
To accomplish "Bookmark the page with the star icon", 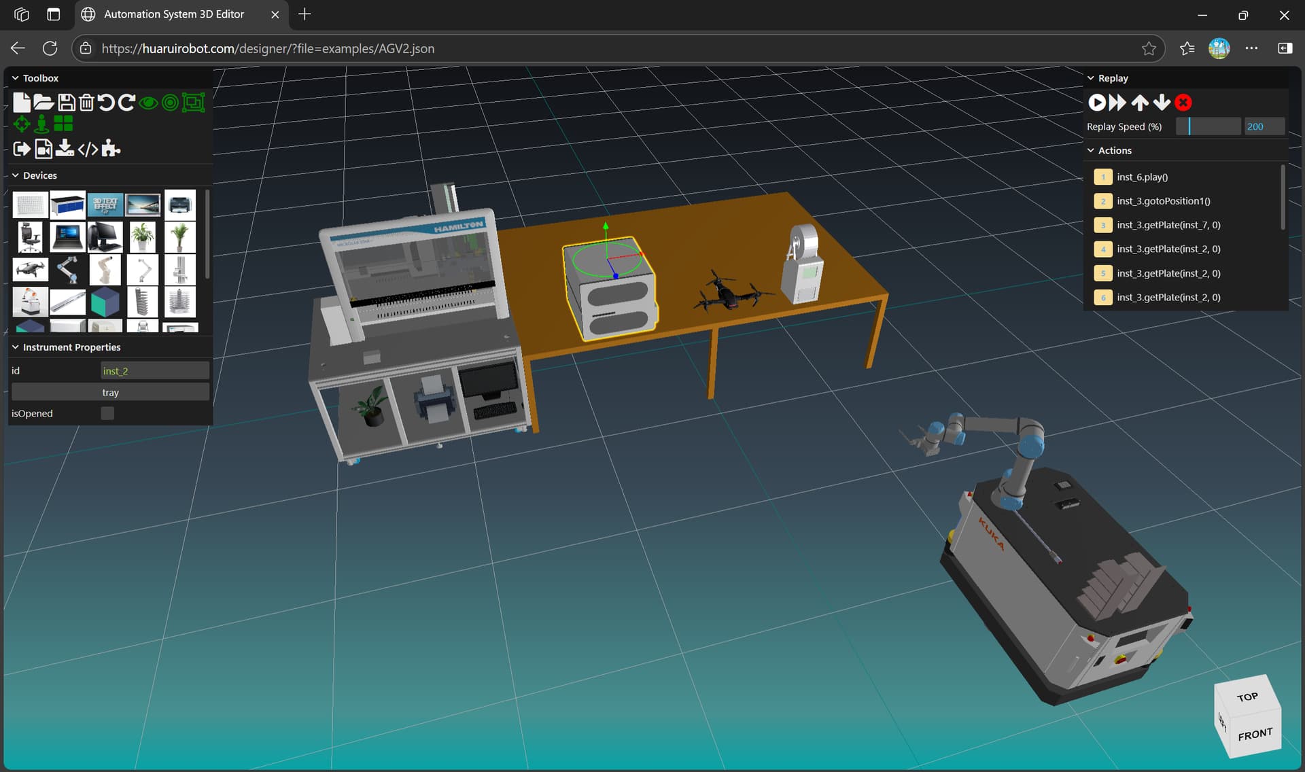I will [1149, 48].
